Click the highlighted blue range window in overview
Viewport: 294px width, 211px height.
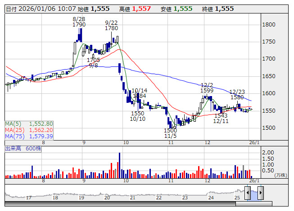[254, 195]
